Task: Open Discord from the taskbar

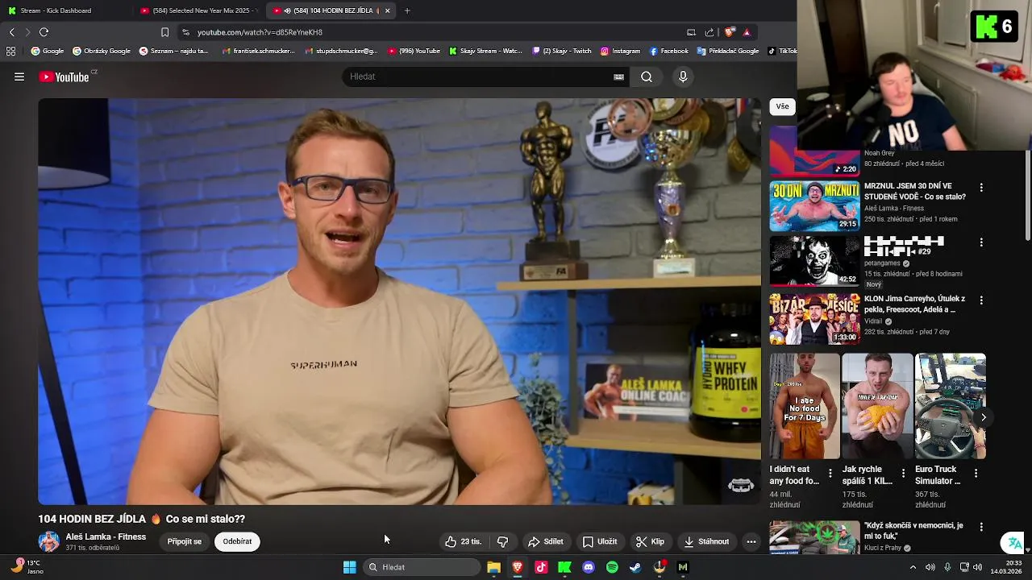Action: pyautogui.click(x=589, y=567)
